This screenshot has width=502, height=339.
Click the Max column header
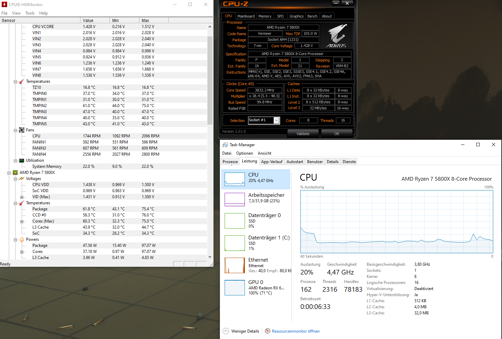154,21
